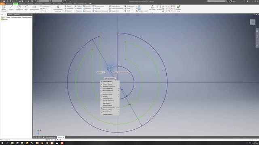Image resolution: width=259 pixels, height=145 pixels.
Task: Insert Image (Изображение) into sketch
Action: click(129, 6)
